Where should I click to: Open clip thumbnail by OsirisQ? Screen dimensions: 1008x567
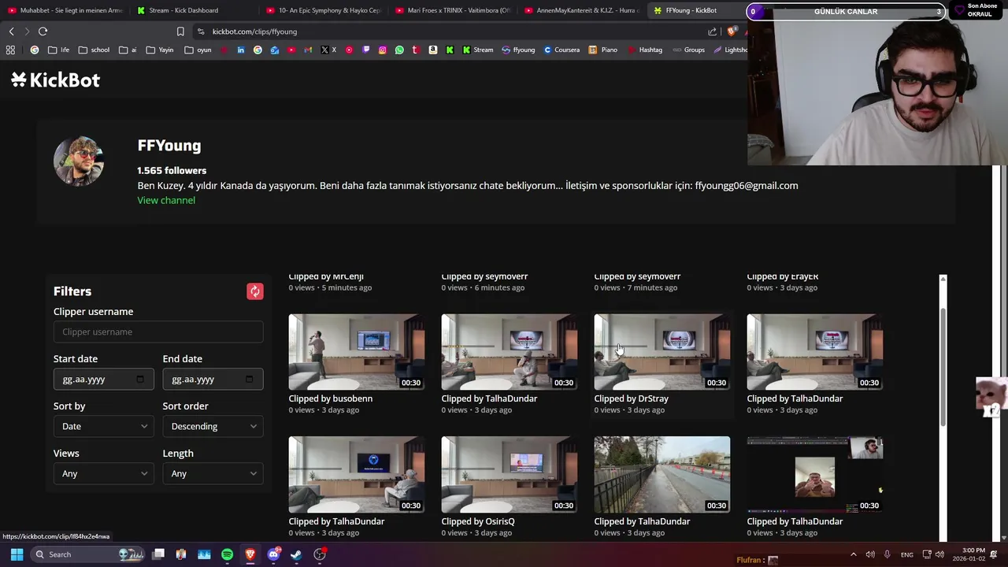pos(510,474)
